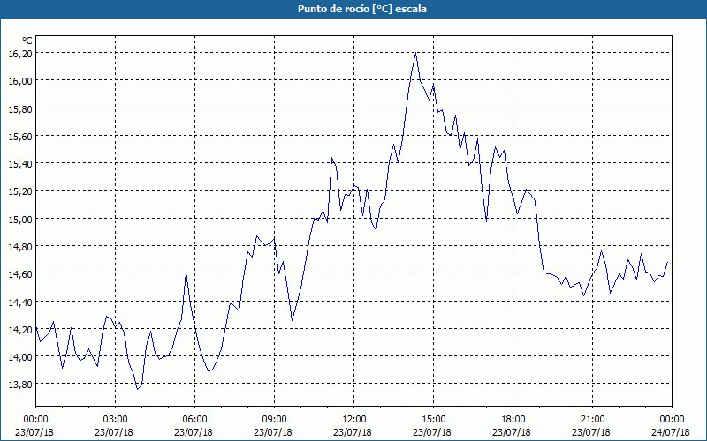Select the 14,80 y-axis value

20,247
